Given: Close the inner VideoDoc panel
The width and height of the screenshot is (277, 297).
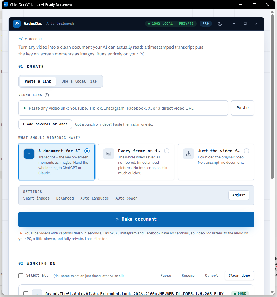Looking at the screenshot, I should click(256, 24).
